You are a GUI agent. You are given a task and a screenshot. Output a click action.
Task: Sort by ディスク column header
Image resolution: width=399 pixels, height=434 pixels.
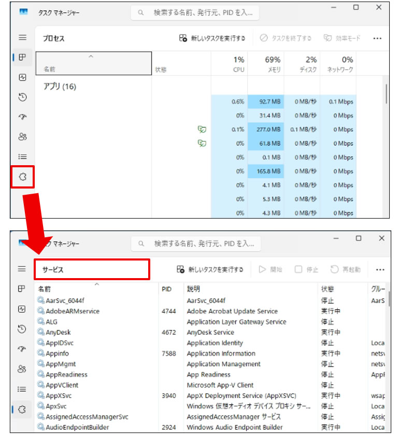pyautogui.click(x=302, y=63)
